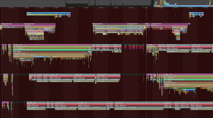
Task: Click the fillGuiVertices bar
Action: (11, 27)
